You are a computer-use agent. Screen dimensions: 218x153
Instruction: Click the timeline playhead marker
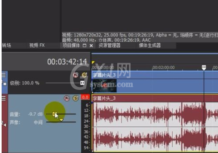[204, 68]
